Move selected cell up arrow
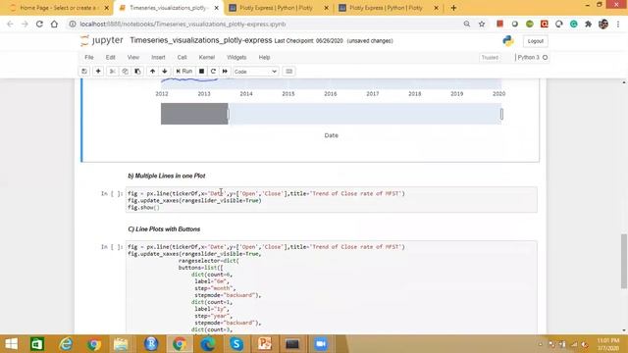The image size is (628, 353). [153, 72]
